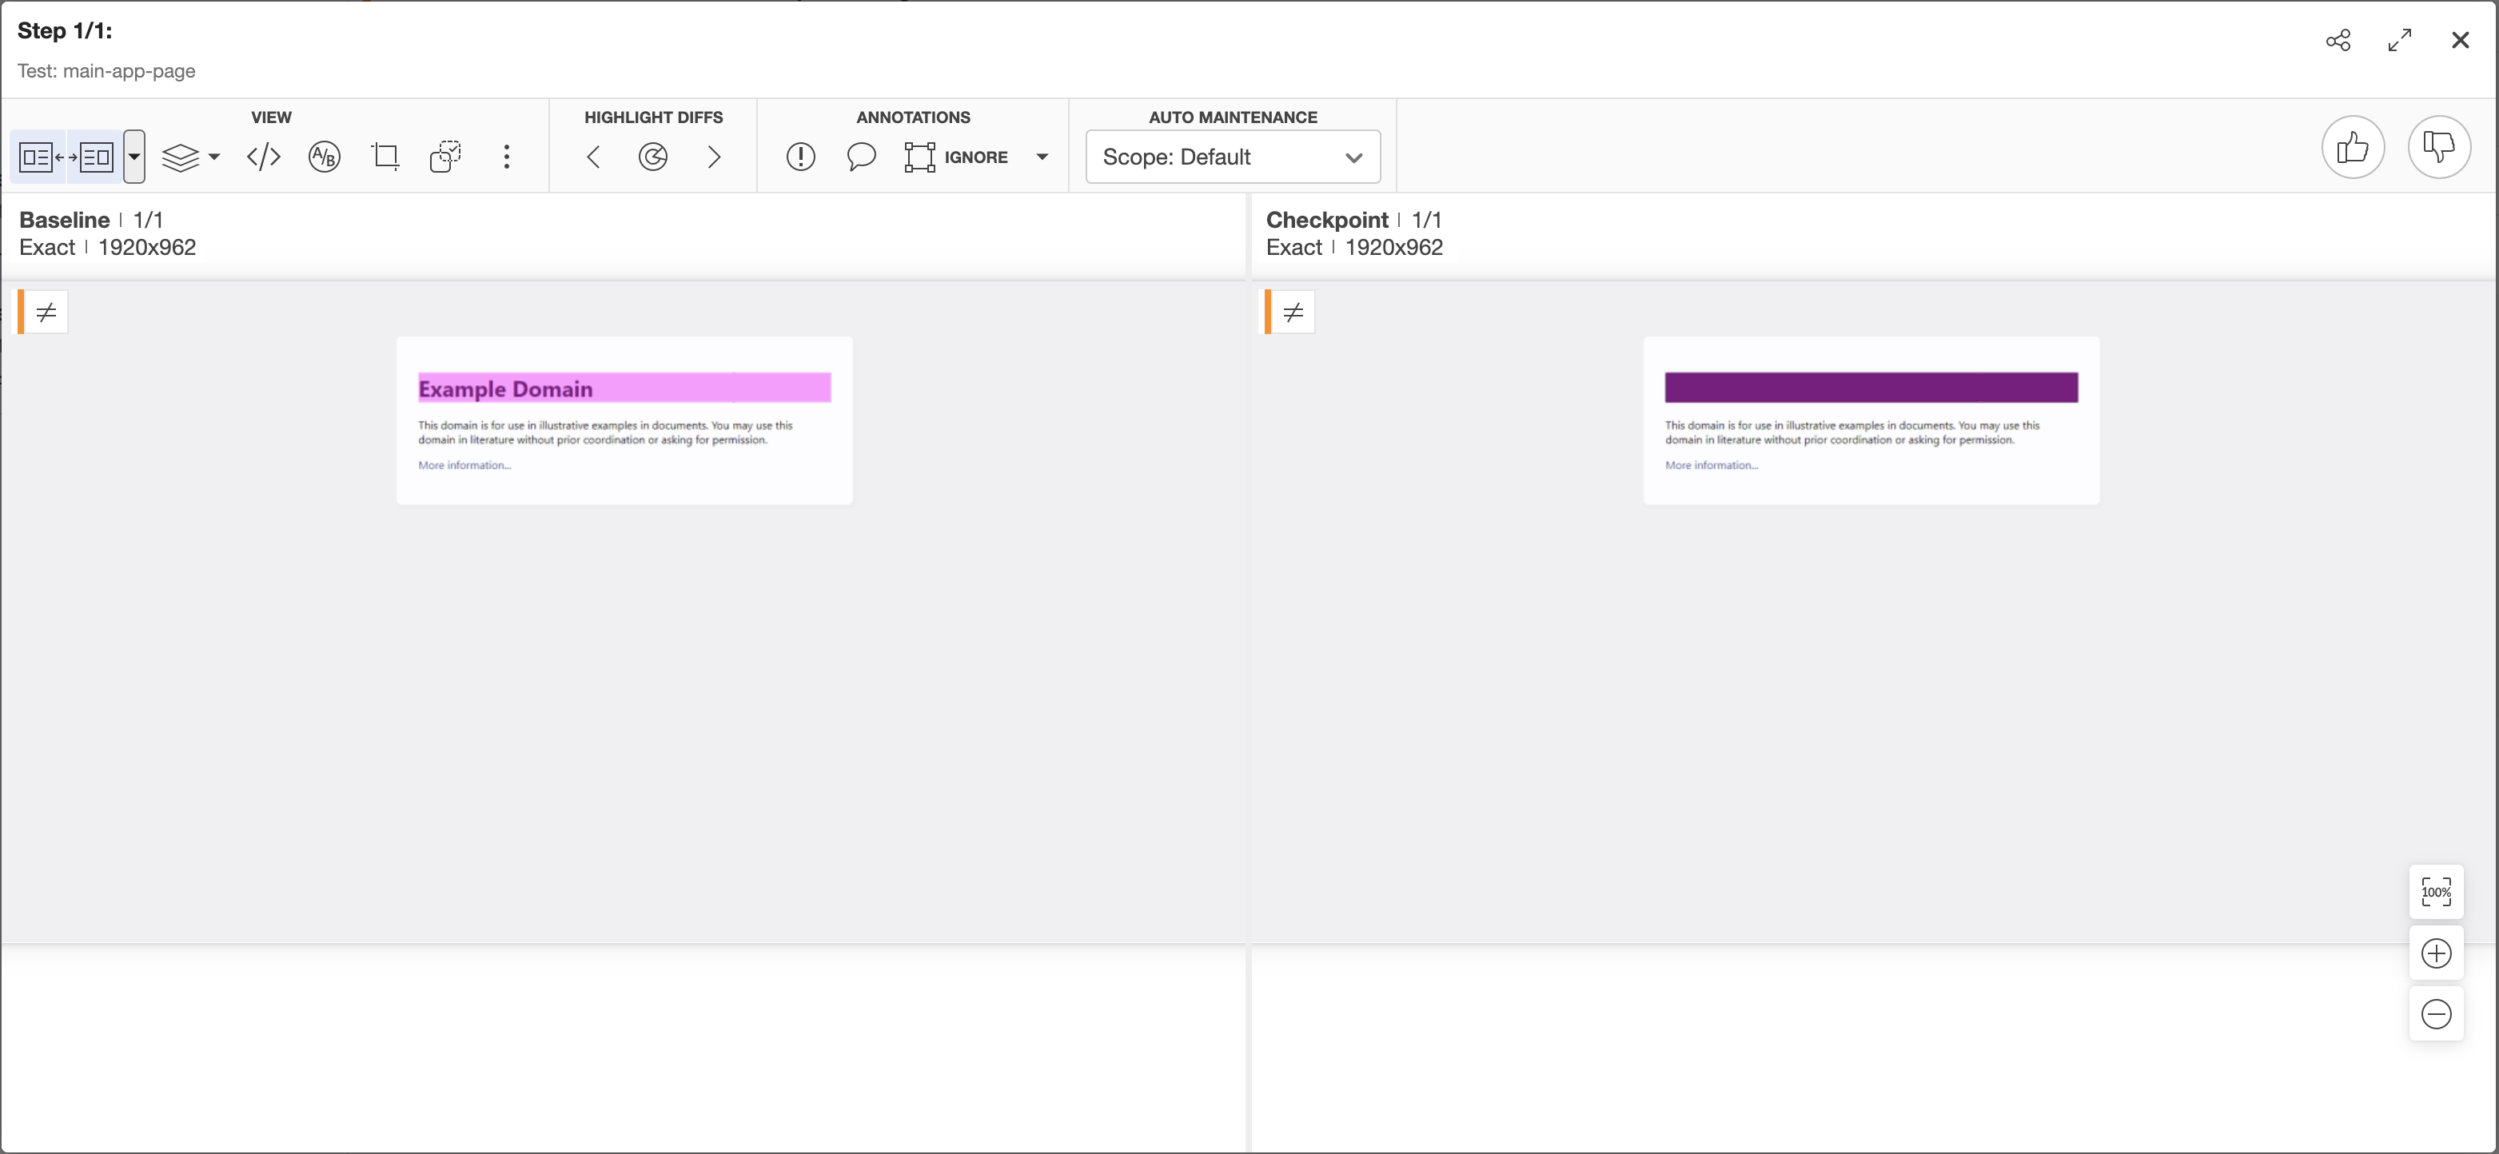Open the Ignore annotation dropdown arrow
Screen dimensions: 2499x1154
[x=1042, y=157]
